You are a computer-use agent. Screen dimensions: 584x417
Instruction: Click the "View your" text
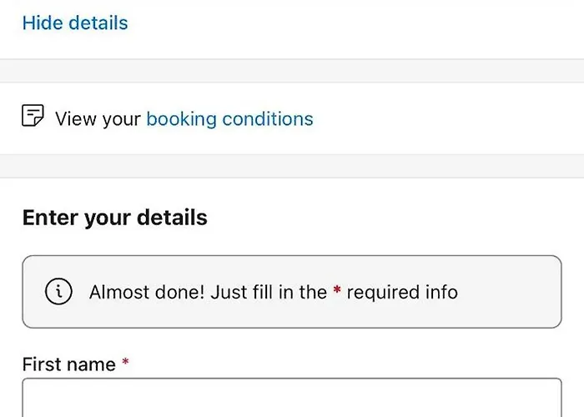pyautogui.click(x=98, y=118)
